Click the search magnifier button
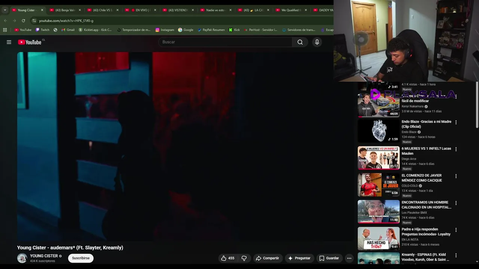The image size is (479, 269). pyautogui.click(x=300, y=42)
